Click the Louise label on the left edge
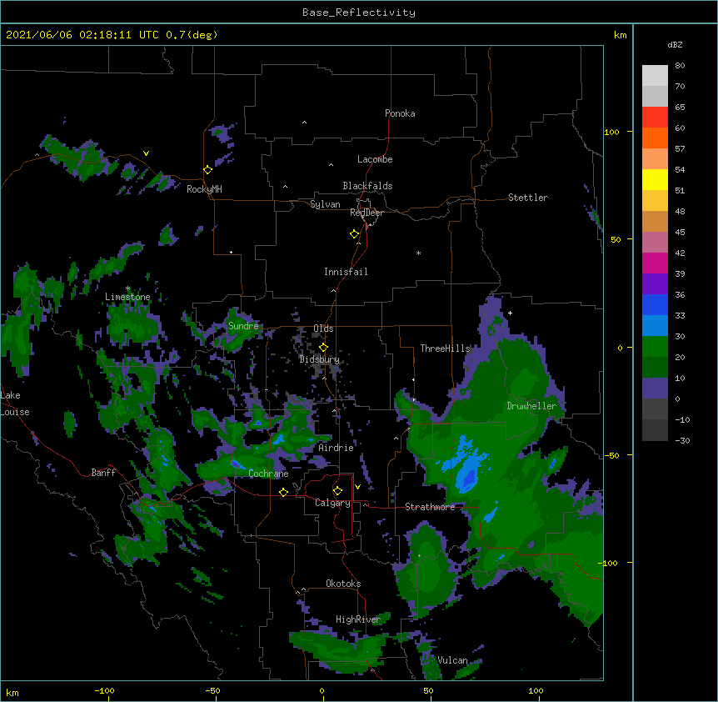This screenshot has height=702, width=718. coord(15,412)
